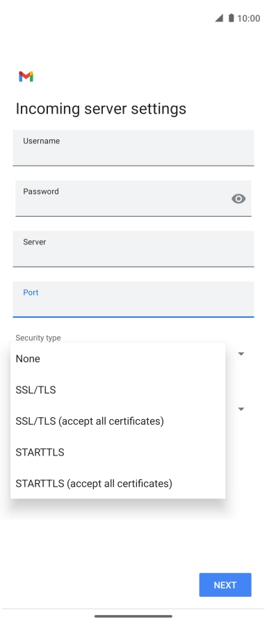Tap the bottom navigation gesture bar
This screenshot has width=267, height=624.
point(133,616)
